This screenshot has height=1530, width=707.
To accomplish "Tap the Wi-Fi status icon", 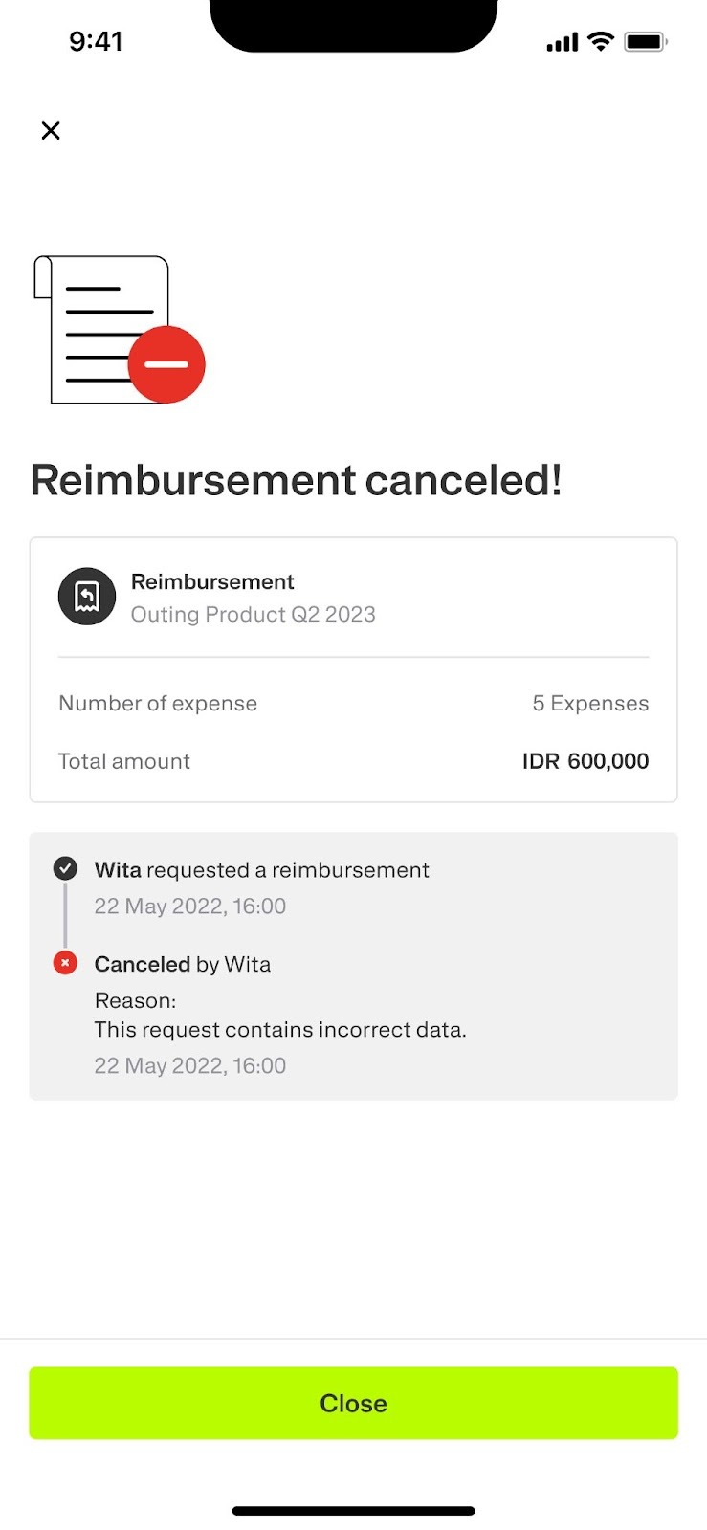I will (x=601, y=41).
